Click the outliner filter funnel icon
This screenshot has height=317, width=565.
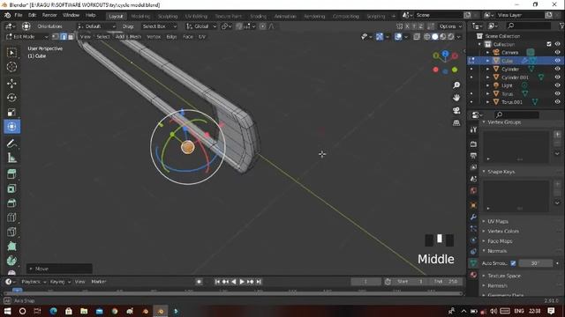click(x=561, y=26)
